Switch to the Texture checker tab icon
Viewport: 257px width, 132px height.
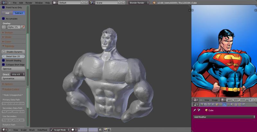click(236, 105)
